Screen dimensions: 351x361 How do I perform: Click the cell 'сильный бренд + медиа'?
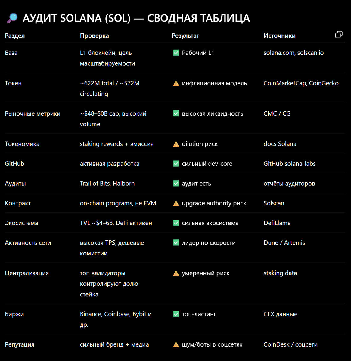114,344
